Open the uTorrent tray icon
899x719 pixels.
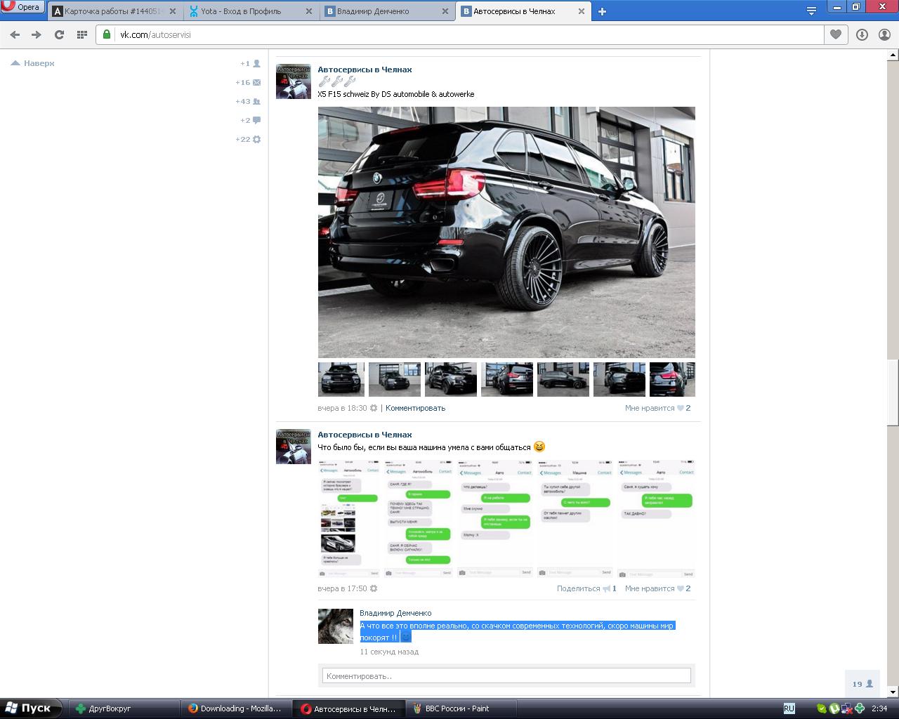click(x=834, y=708)
